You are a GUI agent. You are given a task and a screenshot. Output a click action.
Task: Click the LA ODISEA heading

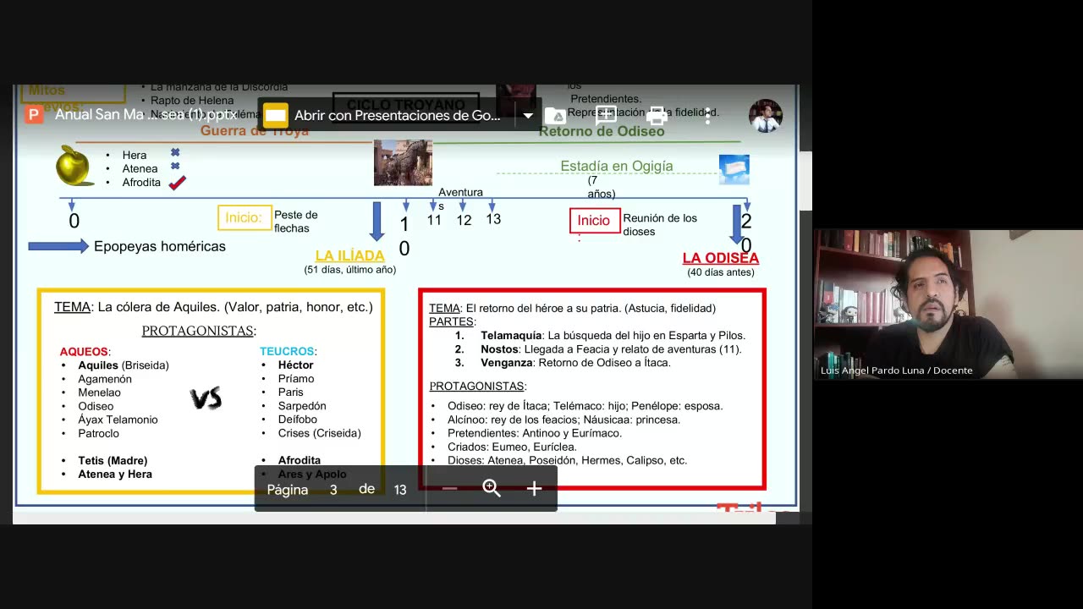(x=721, y=258)
